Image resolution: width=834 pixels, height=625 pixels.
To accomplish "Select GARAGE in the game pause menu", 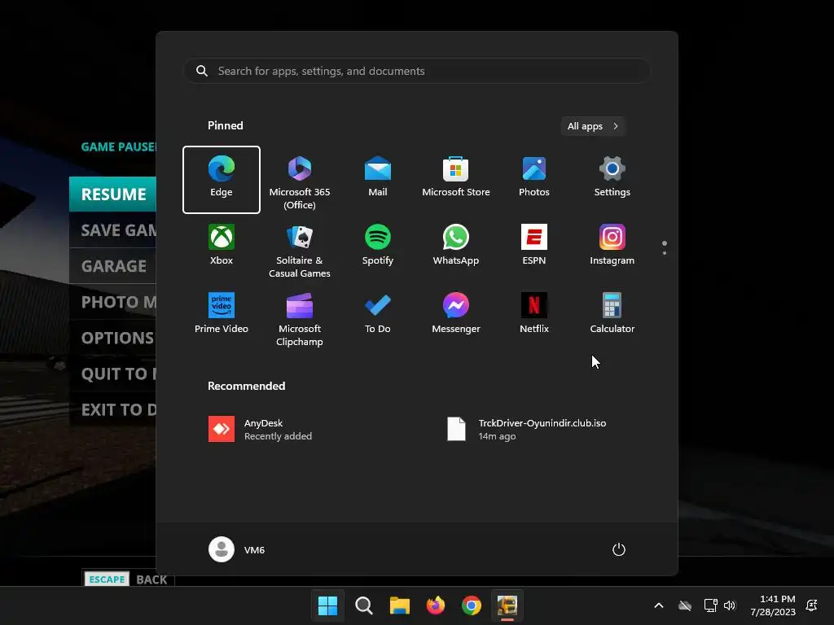I will (112, 266).
